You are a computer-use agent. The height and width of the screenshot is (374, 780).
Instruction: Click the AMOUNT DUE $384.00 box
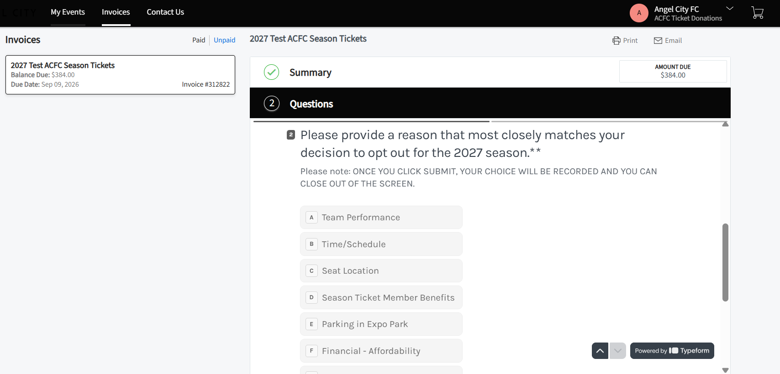tap(673, 71)
